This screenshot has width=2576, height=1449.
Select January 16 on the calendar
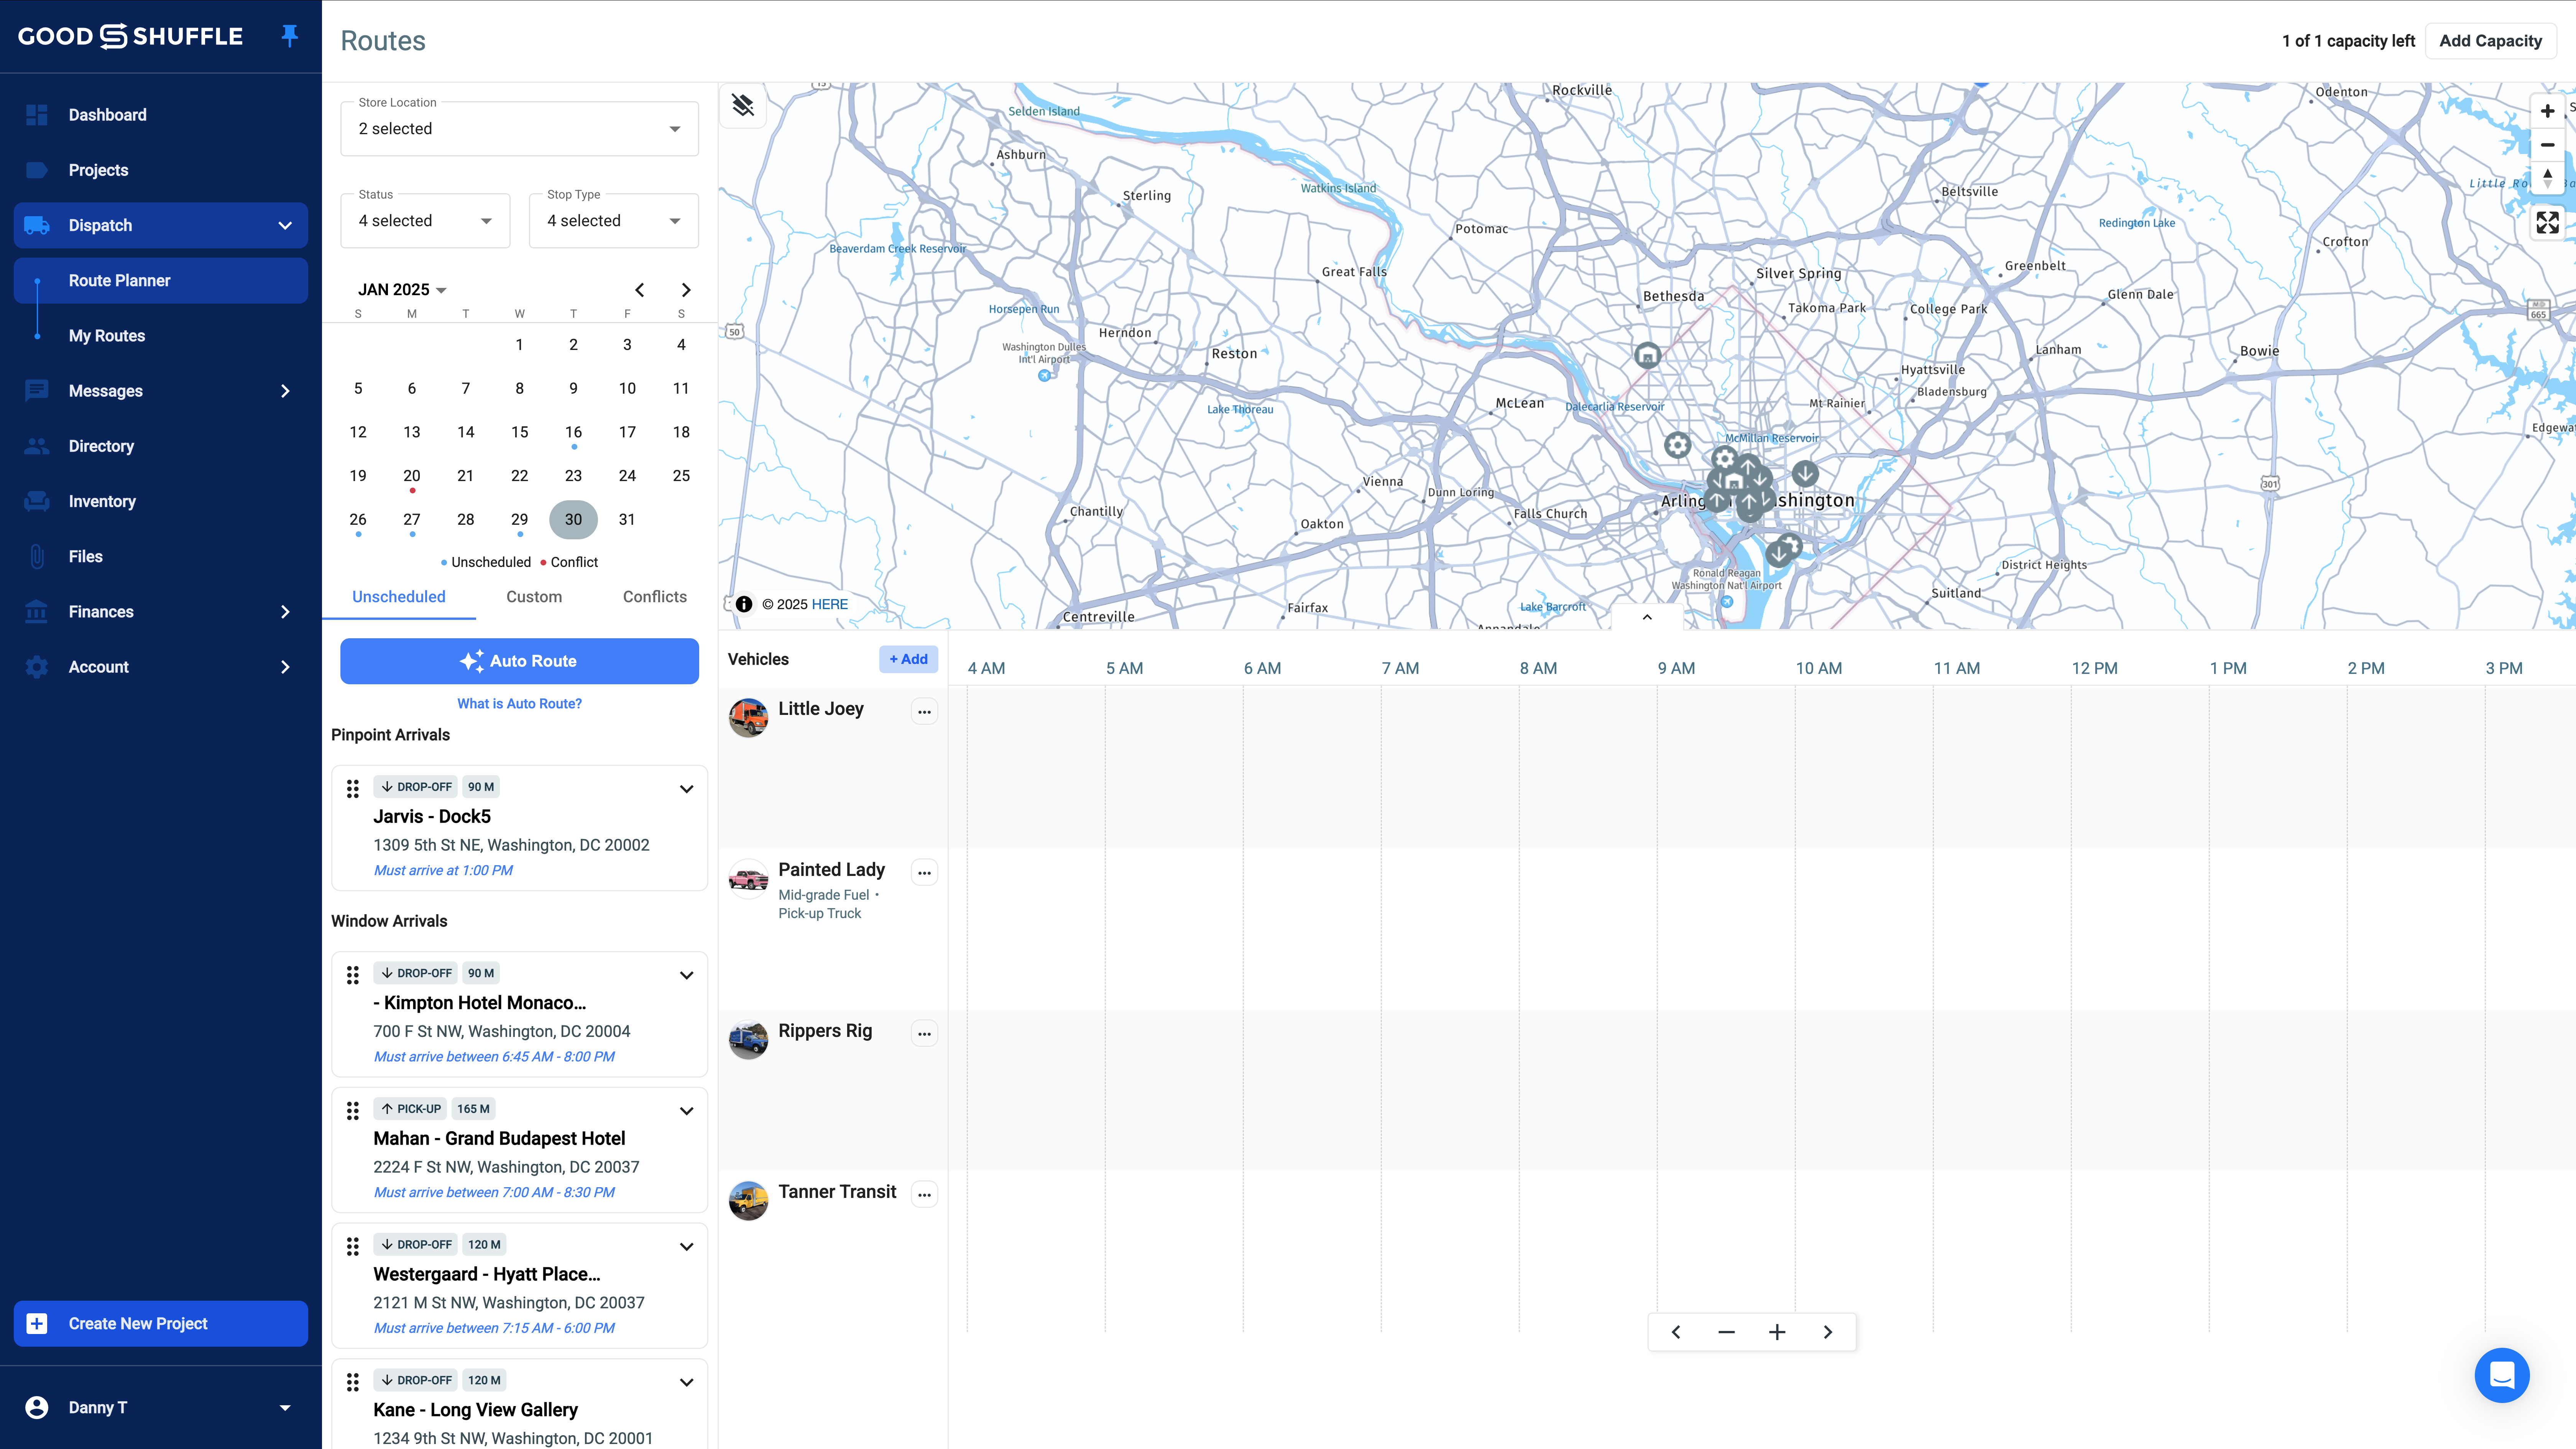click(x=573, y=432)
